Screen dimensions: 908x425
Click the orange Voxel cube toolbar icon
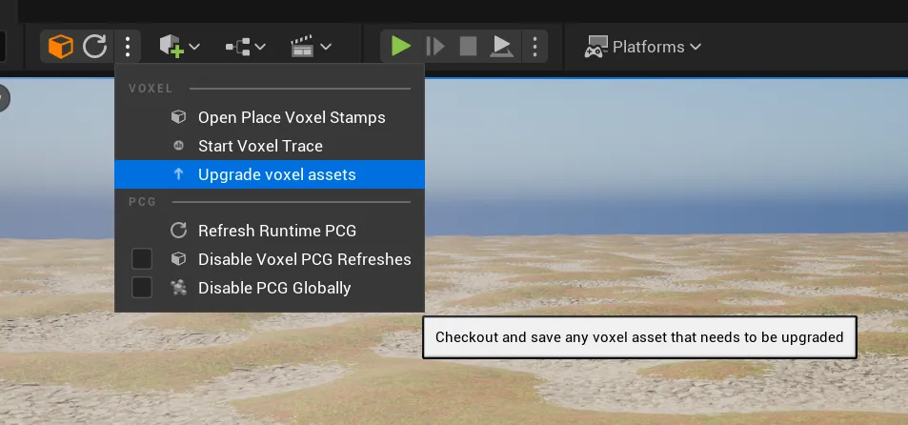[x=61, y=46]
